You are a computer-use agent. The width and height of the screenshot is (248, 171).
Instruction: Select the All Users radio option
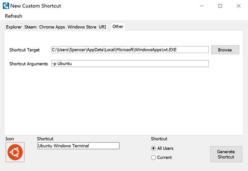tap(154, 148)
